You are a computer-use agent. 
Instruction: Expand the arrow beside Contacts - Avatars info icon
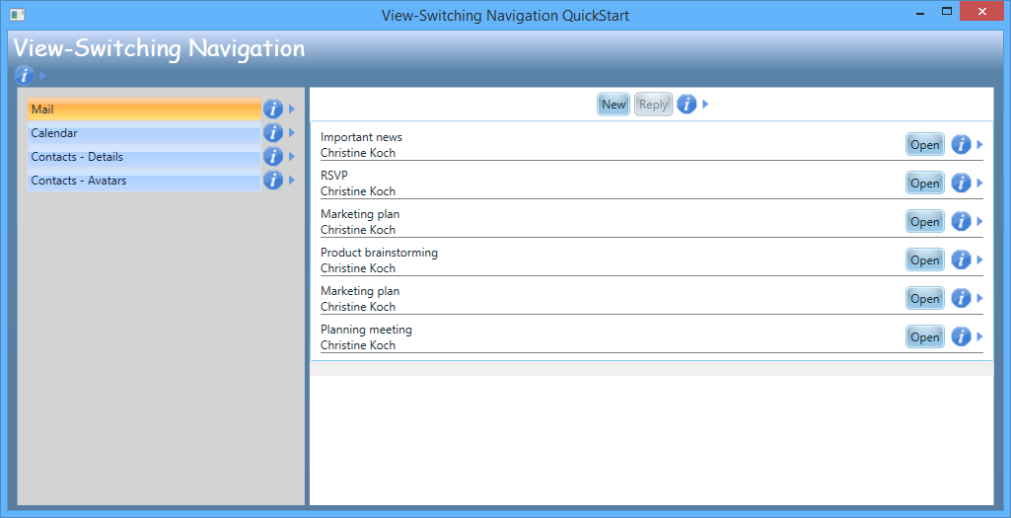(292, 180)
